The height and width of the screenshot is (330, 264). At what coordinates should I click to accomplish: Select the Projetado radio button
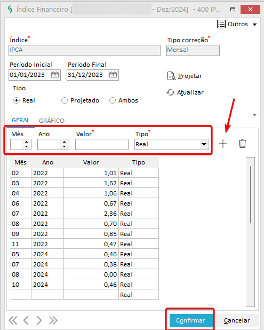pyautogui.click(x=65, y=100)
